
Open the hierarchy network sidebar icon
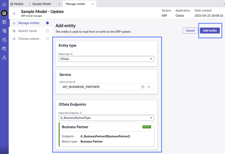4,58
